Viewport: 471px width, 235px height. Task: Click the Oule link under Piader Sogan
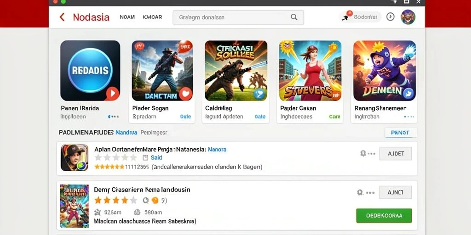pos(185,117)
